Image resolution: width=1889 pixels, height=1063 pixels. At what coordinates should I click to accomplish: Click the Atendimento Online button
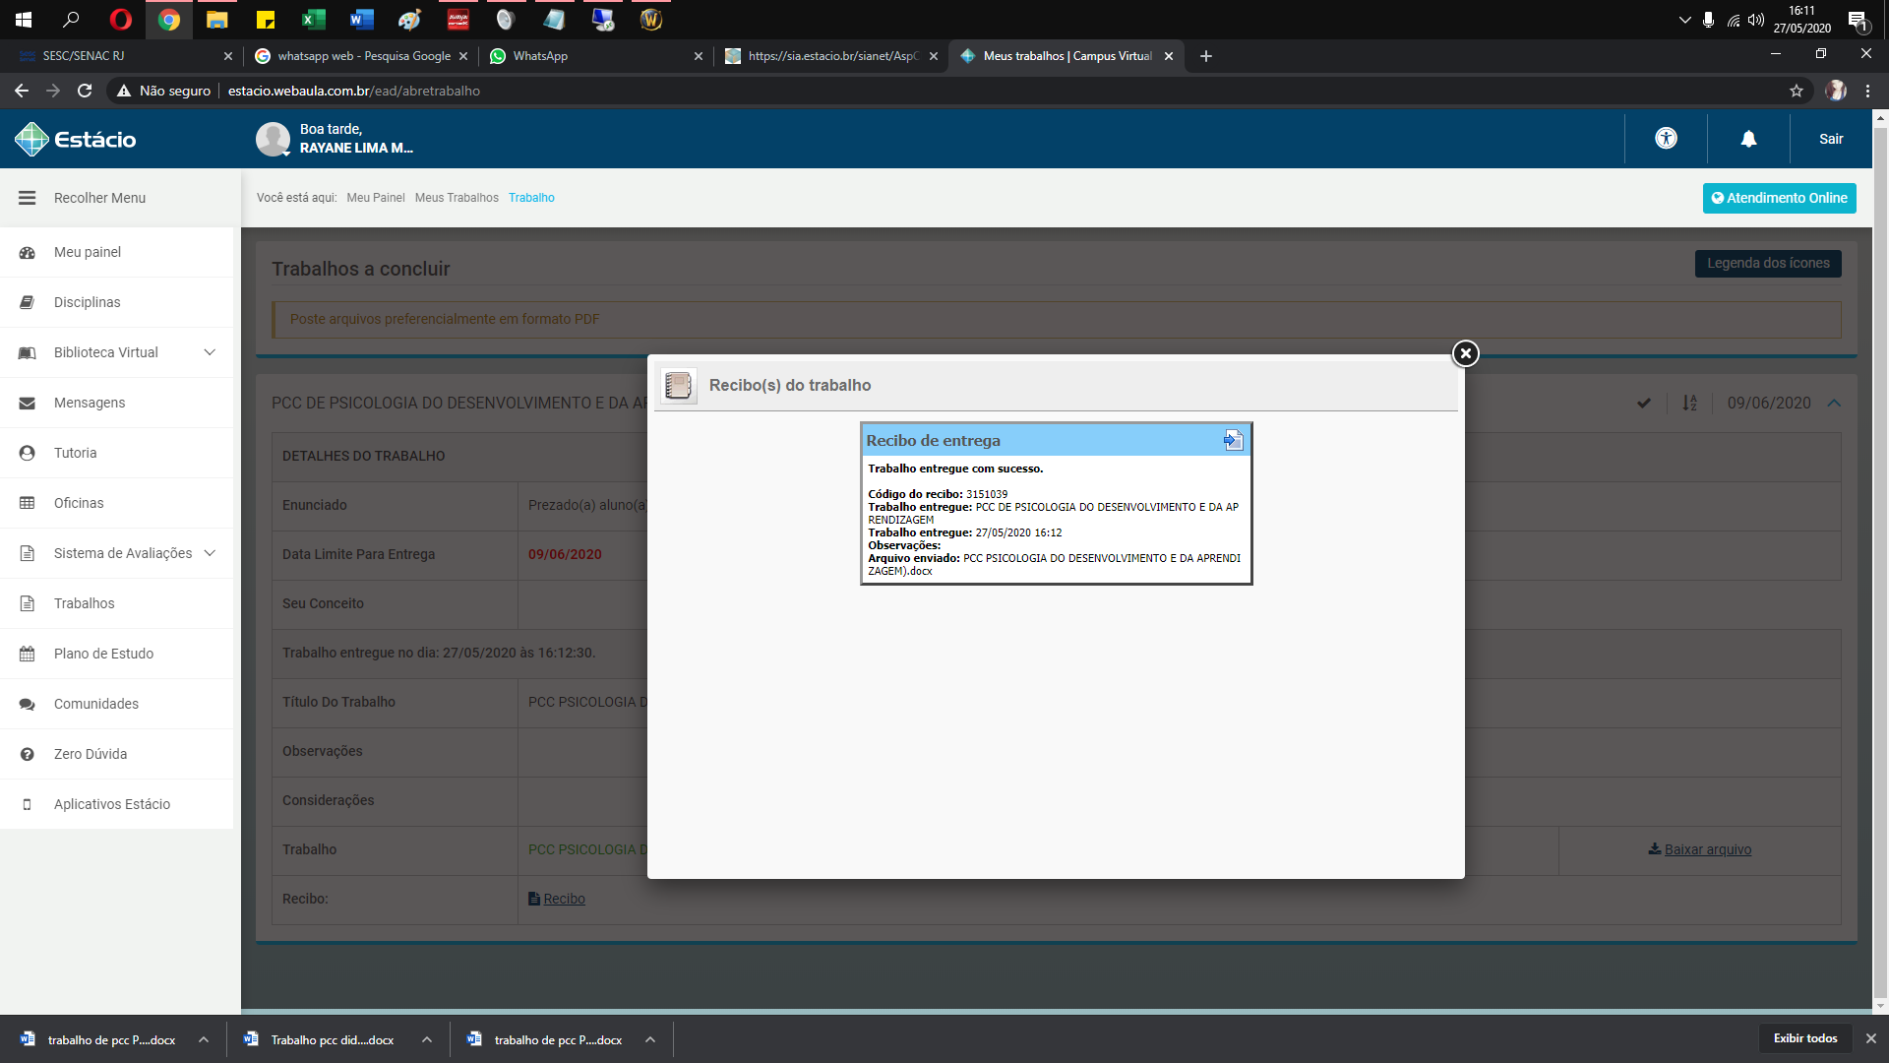coord(1779,198)
